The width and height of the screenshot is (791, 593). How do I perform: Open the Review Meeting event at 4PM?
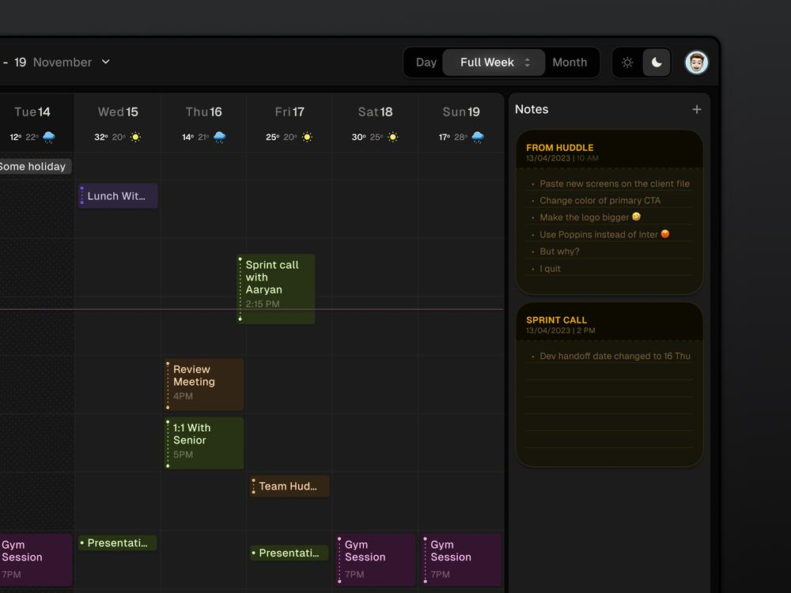[204, 384]
